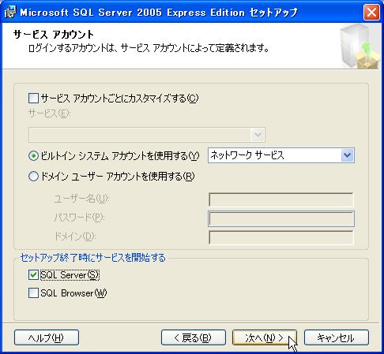
Task: Cancel setup with the キャンセル button
Action: click(337, 337)
